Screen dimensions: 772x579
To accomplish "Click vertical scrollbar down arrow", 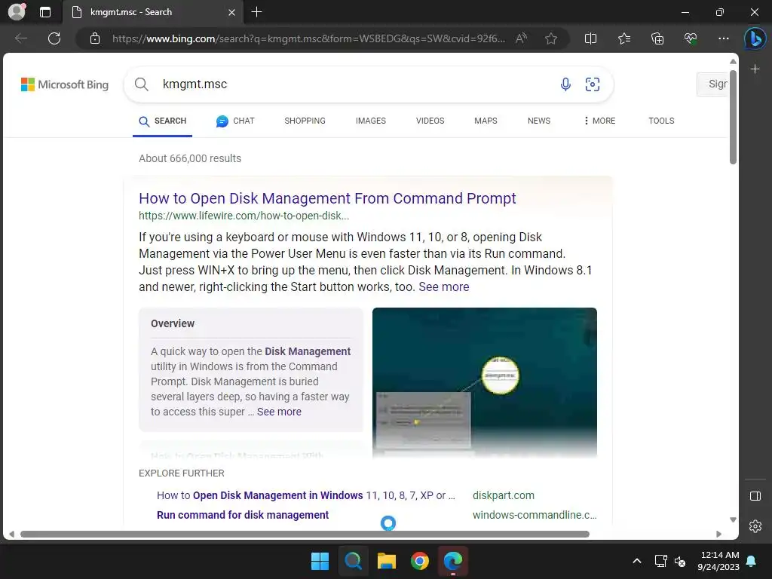I will point(733,520).
